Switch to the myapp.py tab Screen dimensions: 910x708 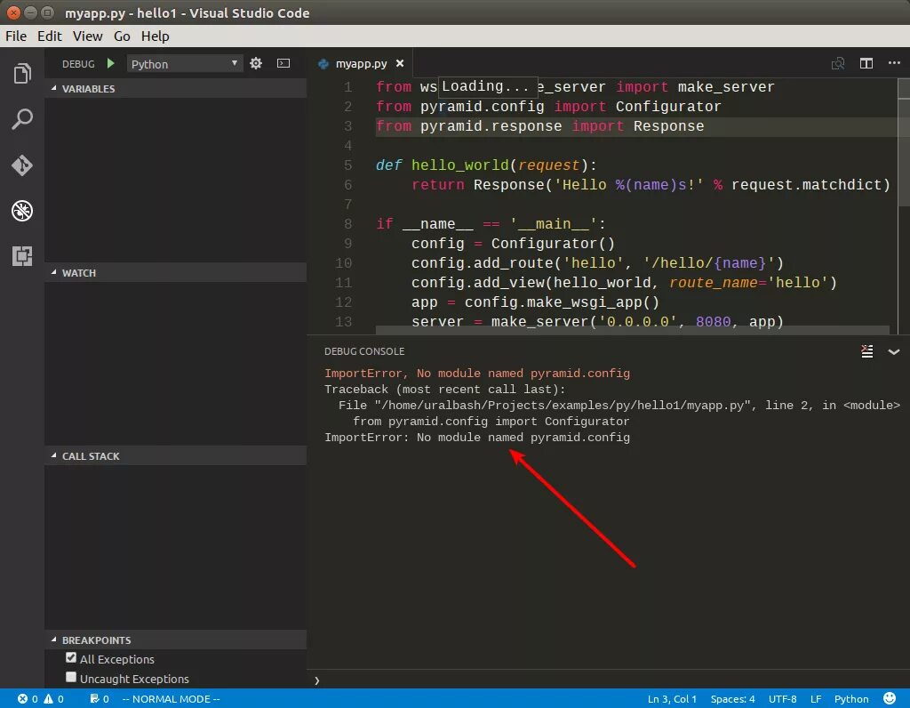pos(360,63)
